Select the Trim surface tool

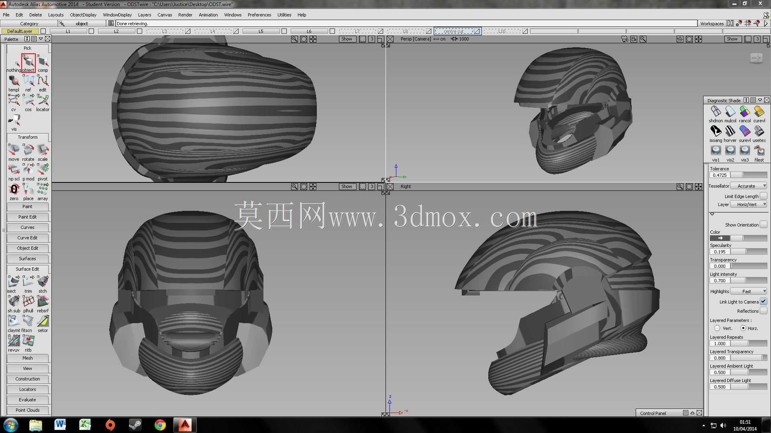28,284
